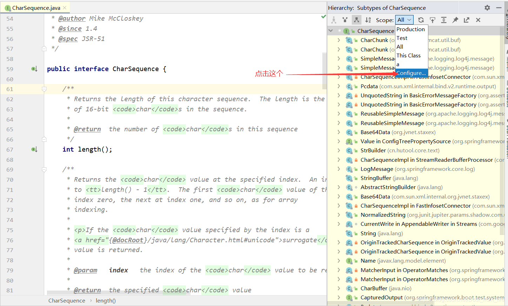
Task: Expand Base64Data (org.jvnet.staxex) node
Action: [339, 132]
